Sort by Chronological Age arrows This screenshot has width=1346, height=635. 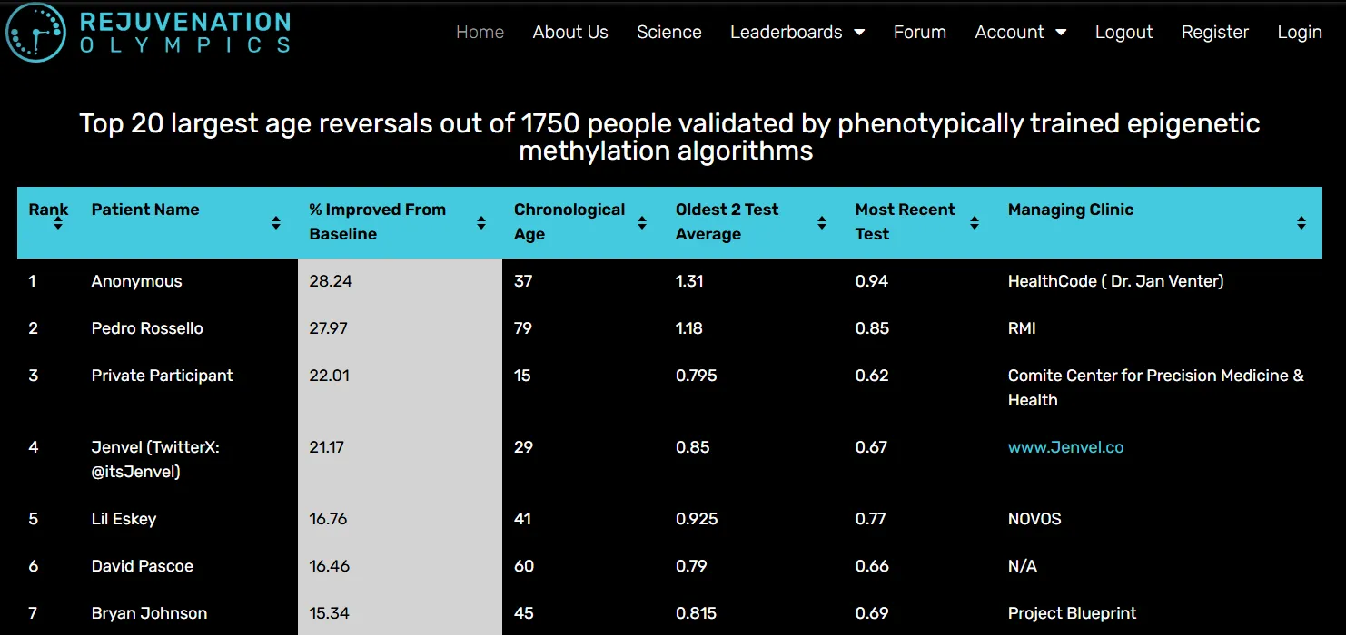click(642, 223)
